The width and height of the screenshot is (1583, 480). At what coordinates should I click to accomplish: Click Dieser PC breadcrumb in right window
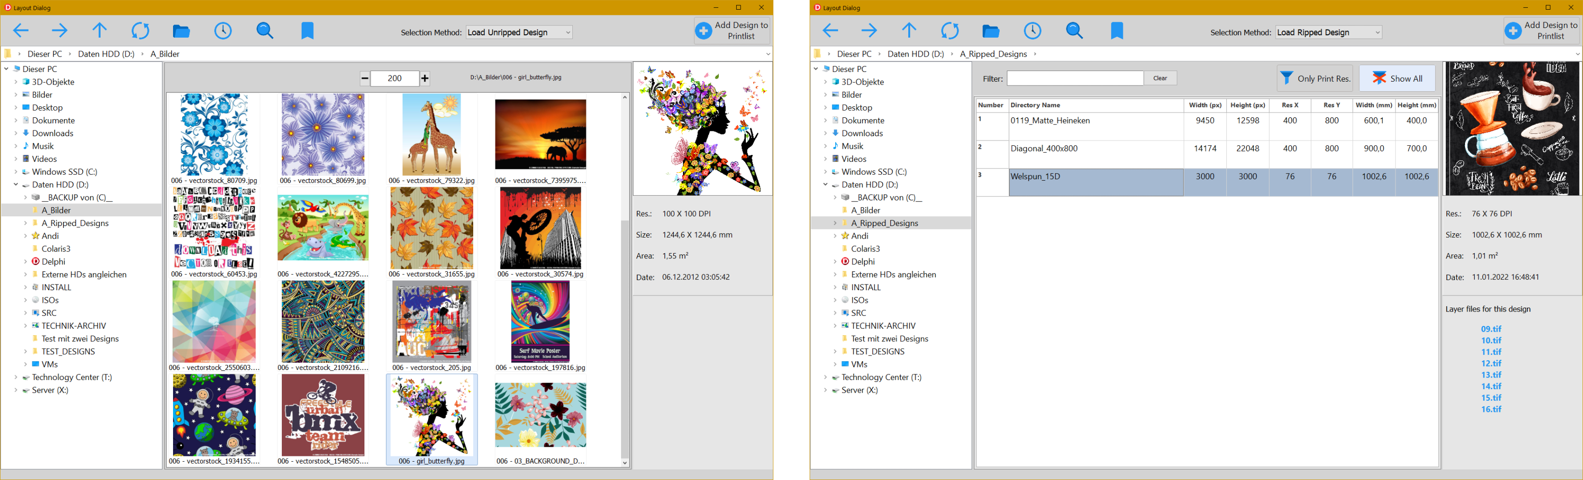coord(854,54)
